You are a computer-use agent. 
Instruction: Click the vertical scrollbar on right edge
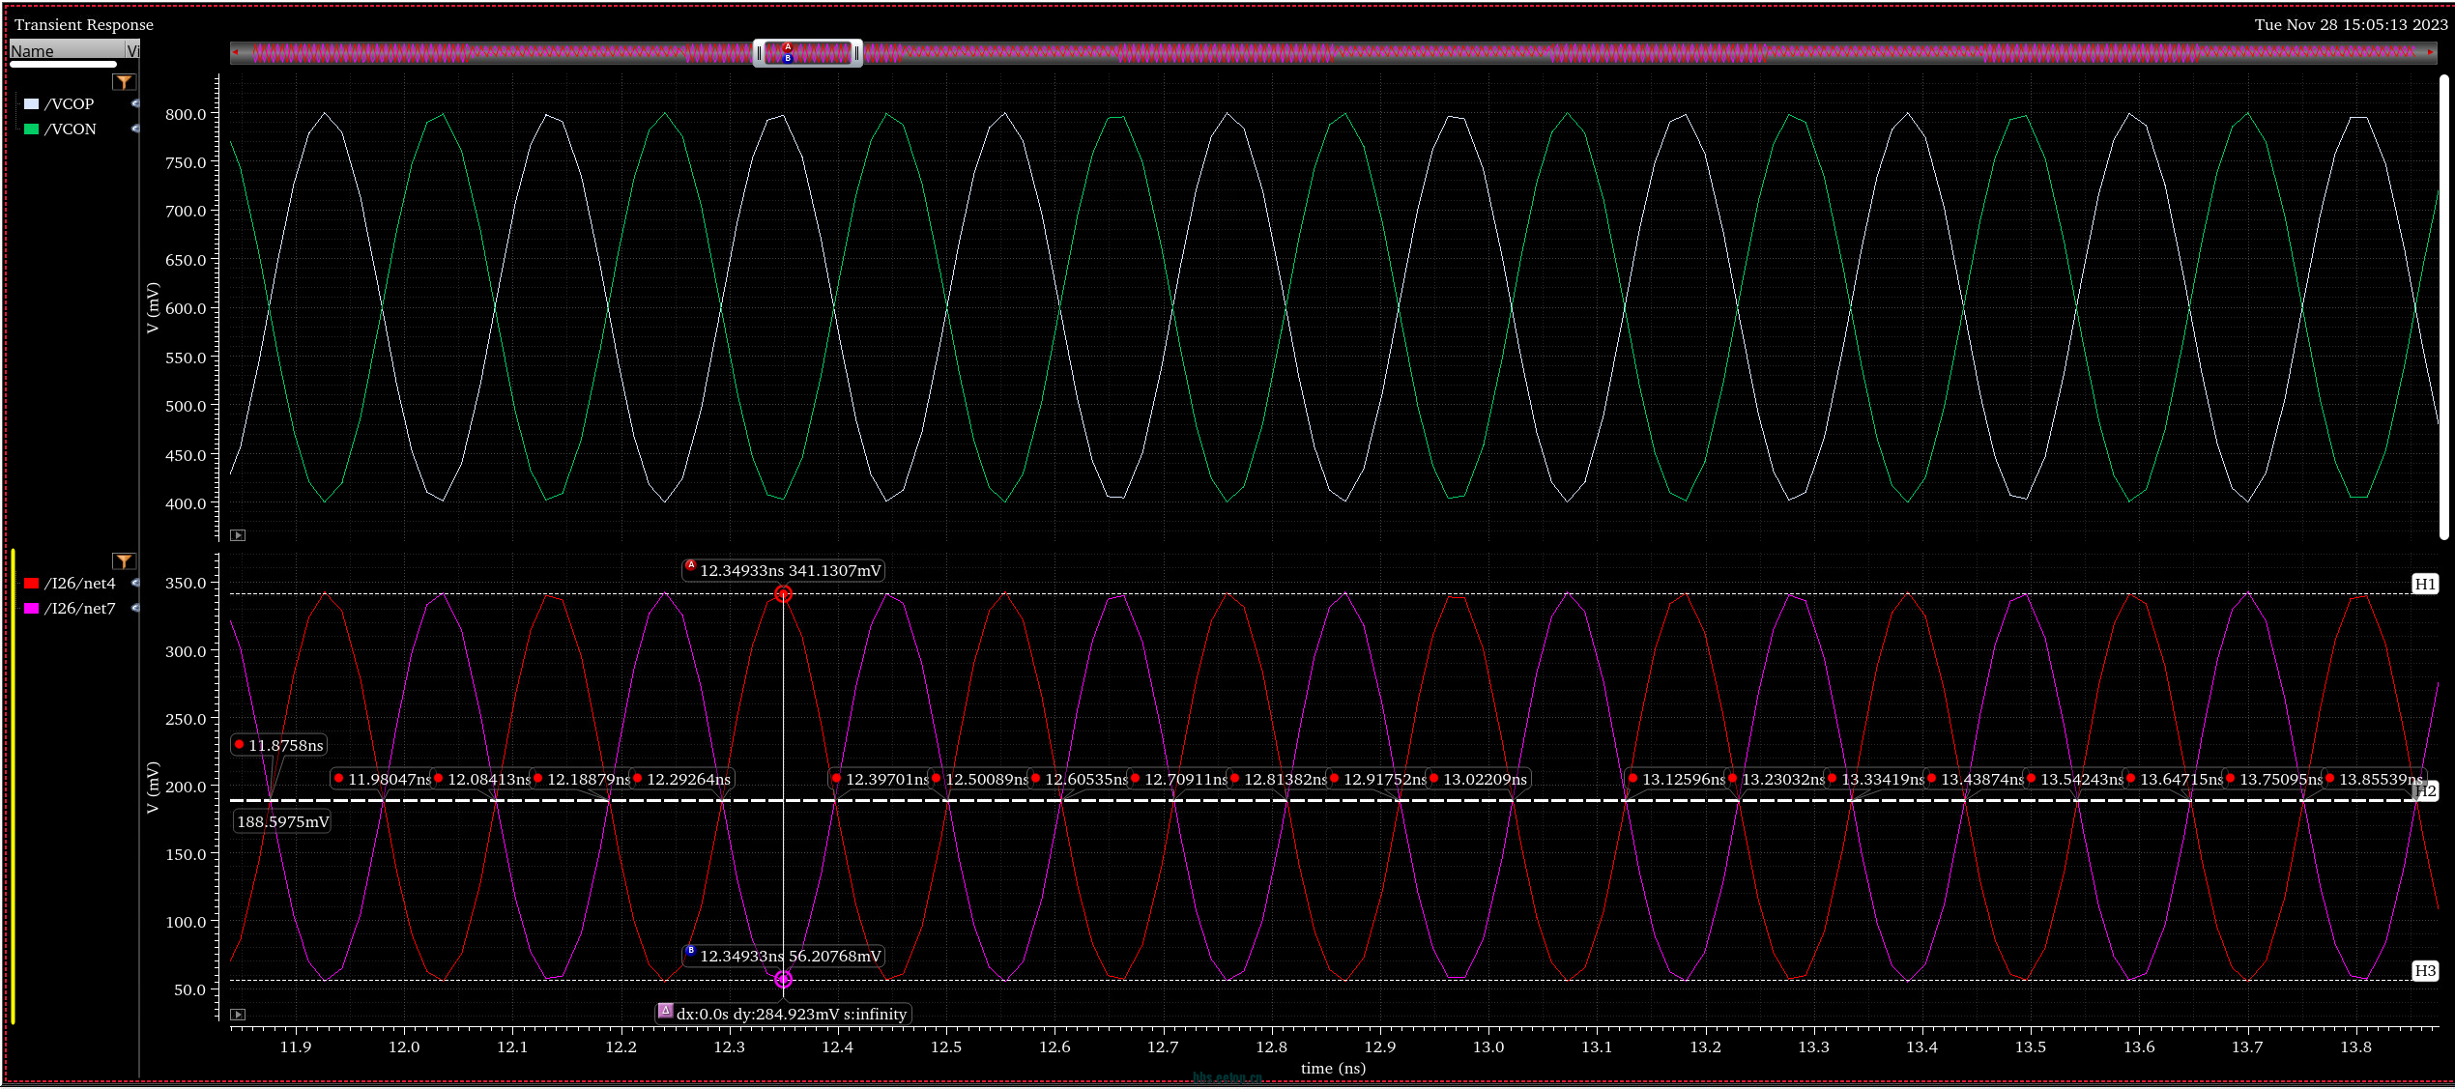pos(2444,306)
